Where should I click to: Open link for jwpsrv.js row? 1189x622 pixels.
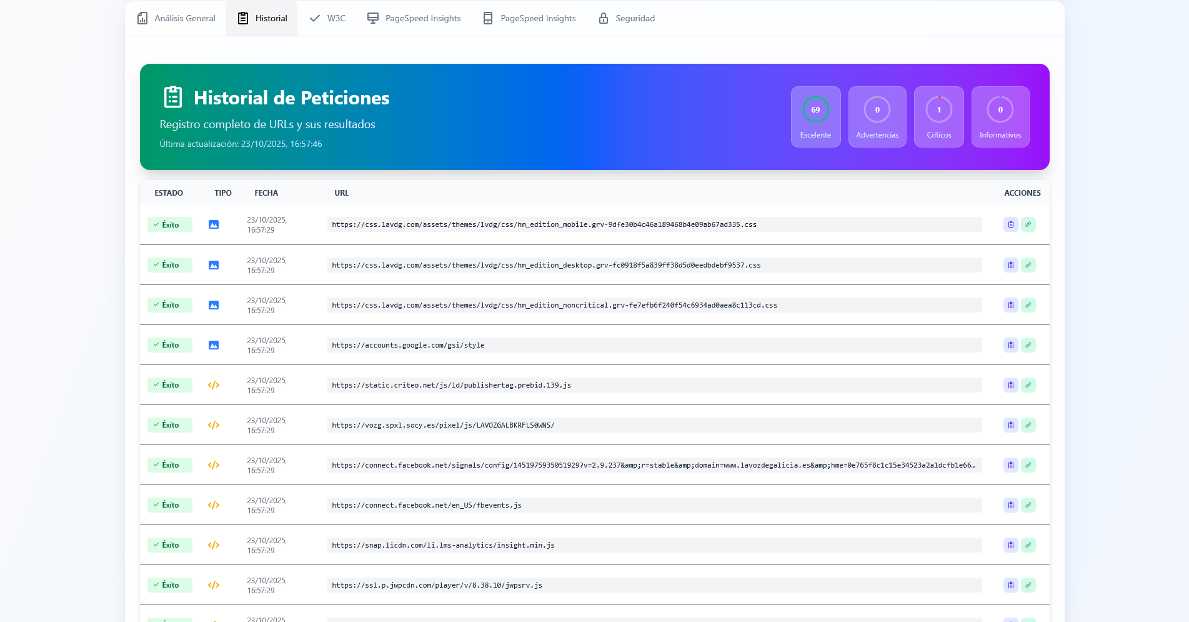pos(1028,585)
